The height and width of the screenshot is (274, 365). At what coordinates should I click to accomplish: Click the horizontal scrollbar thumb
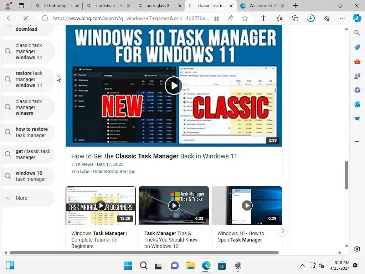[x=144, y=253]
